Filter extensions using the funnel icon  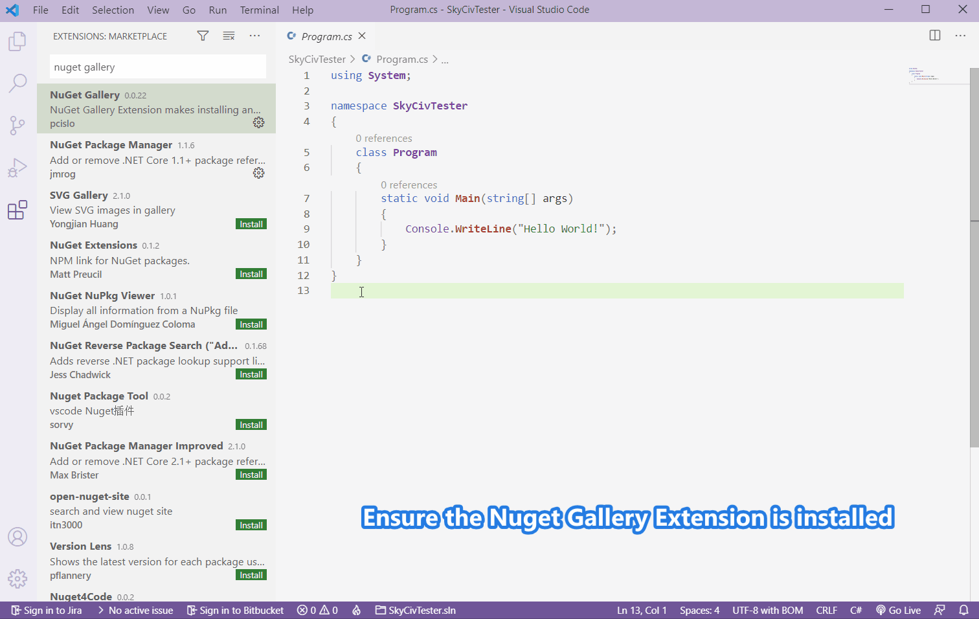(203, 36)
